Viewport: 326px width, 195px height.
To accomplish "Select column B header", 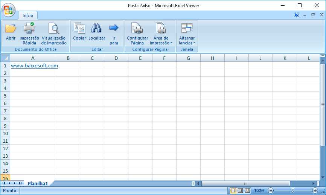I will point(68,58).
